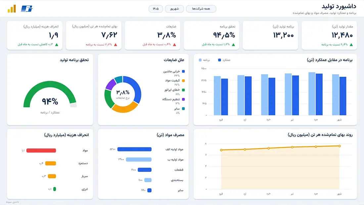Click the داده‌ی نمونه footer note

tap(13, 202)
